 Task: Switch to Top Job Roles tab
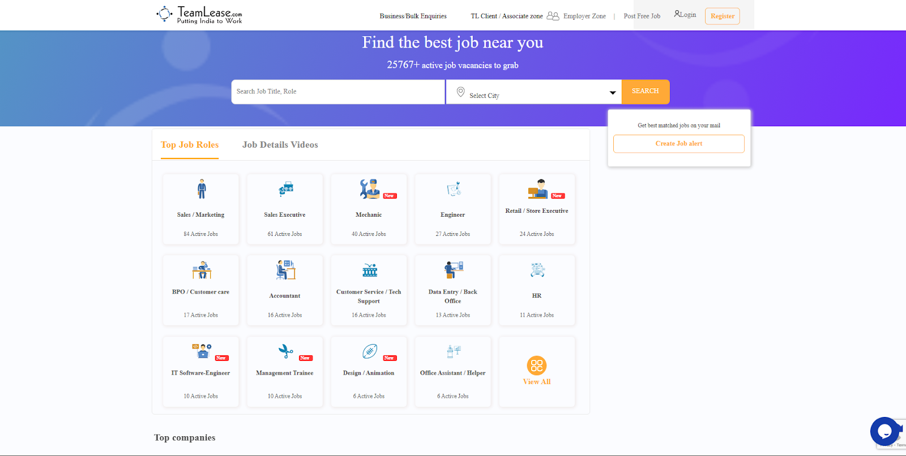pos(190,145)
